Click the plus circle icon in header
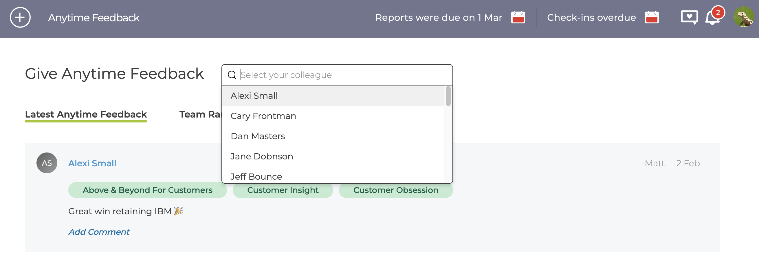759x268 pixels. (20, 18)
